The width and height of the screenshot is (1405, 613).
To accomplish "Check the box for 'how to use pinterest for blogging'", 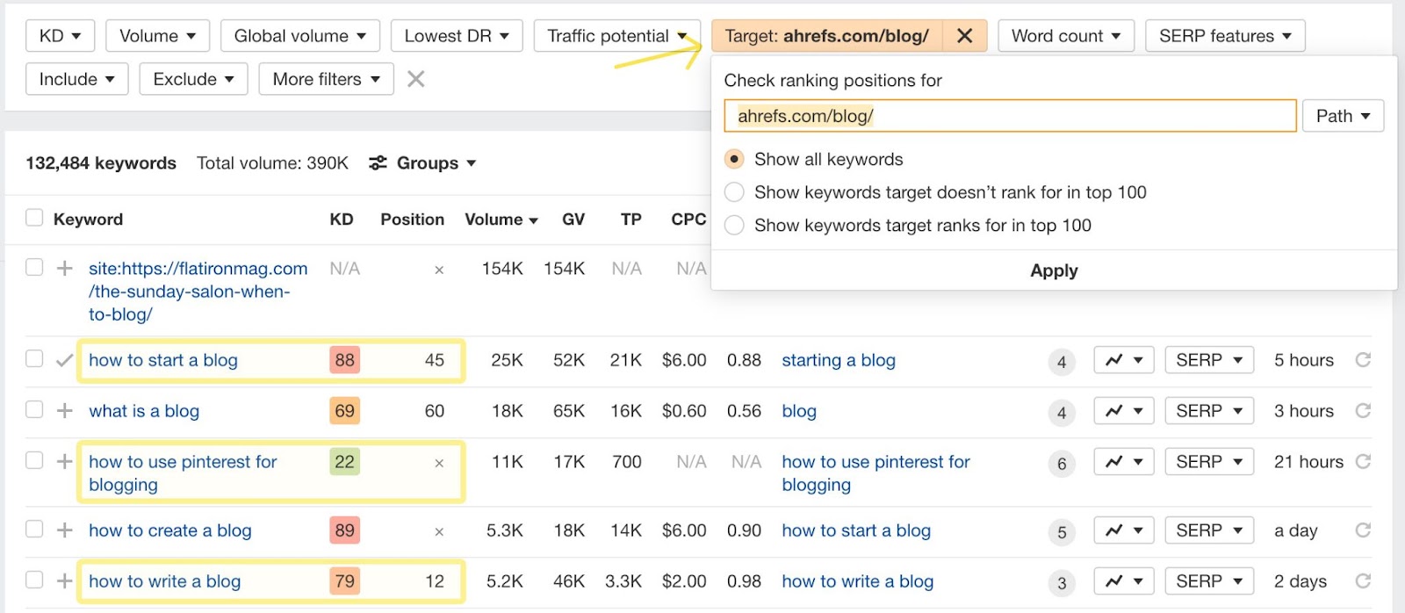I will point(34,460).
